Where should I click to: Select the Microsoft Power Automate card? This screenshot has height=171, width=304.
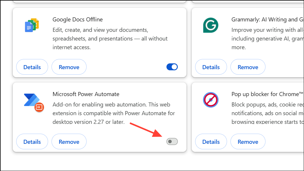tap(99, 117)
